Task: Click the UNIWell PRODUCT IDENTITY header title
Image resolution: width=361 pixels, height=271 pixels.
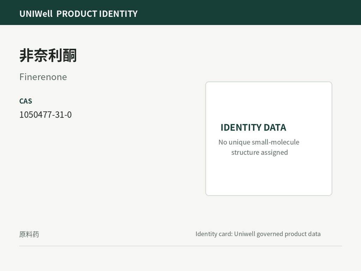Action: pyautogui.click(x=79, y=14)
